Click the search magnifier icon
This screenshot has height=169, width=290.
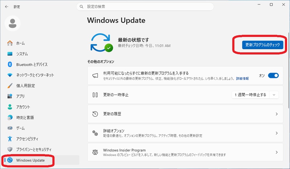click(x=81, y=6)
